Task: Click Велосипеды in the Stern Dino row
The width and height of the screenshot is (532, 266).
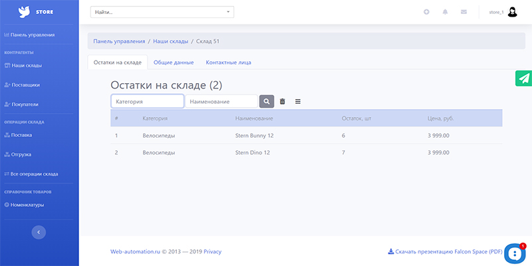Action: pyautogui.click(x=159, y=153)
